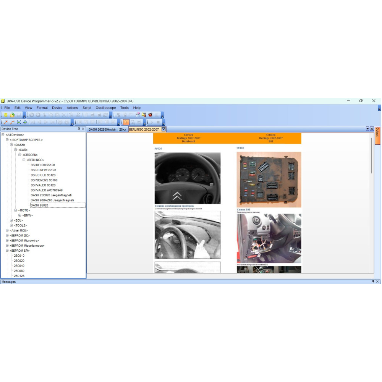Click the Zoom Out magnifier icon
Screen dimensions: 382x382
click(x=12, y=122)
